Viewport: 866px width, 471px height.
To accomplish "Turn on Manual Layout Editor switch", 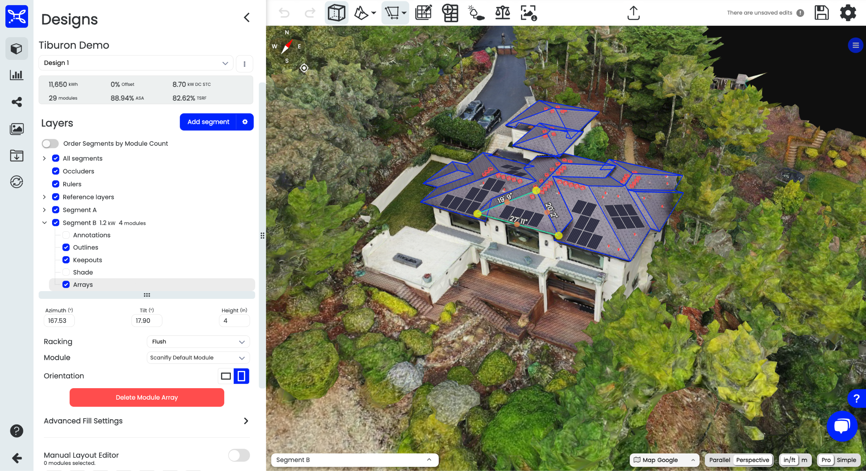I will point(239,455).
